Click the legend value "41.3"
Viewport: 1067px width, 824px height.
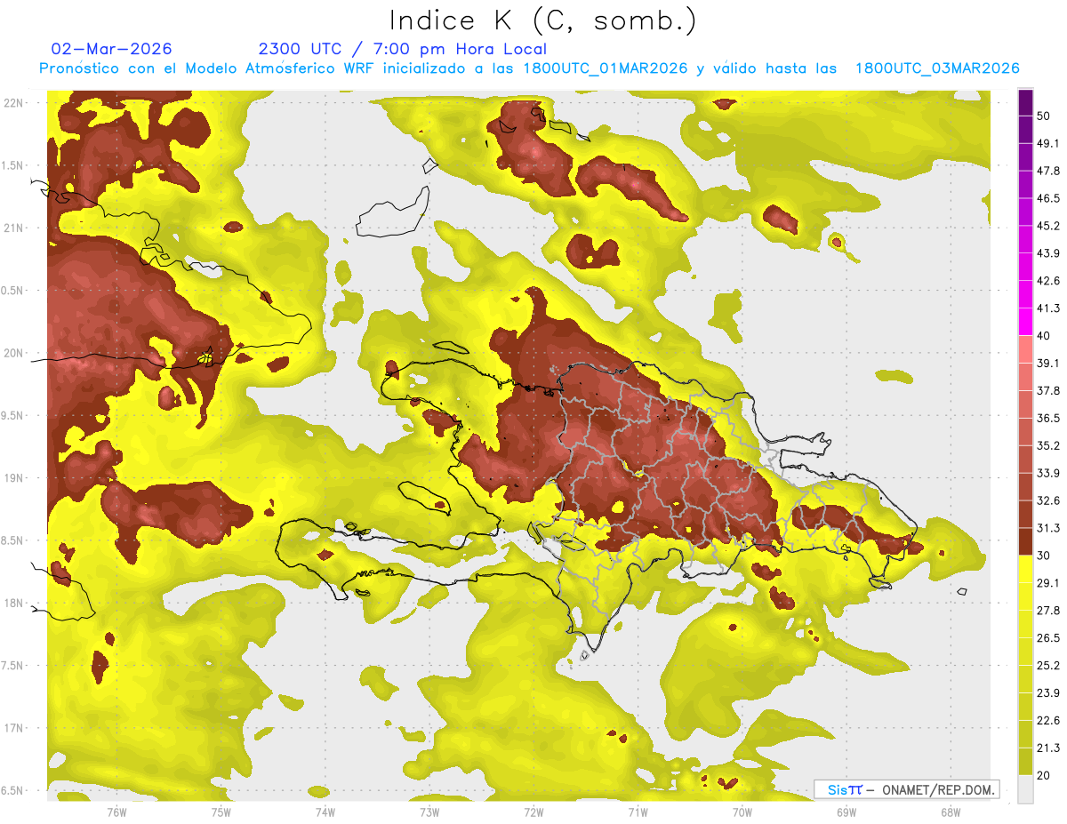(x=1048, y=308)
